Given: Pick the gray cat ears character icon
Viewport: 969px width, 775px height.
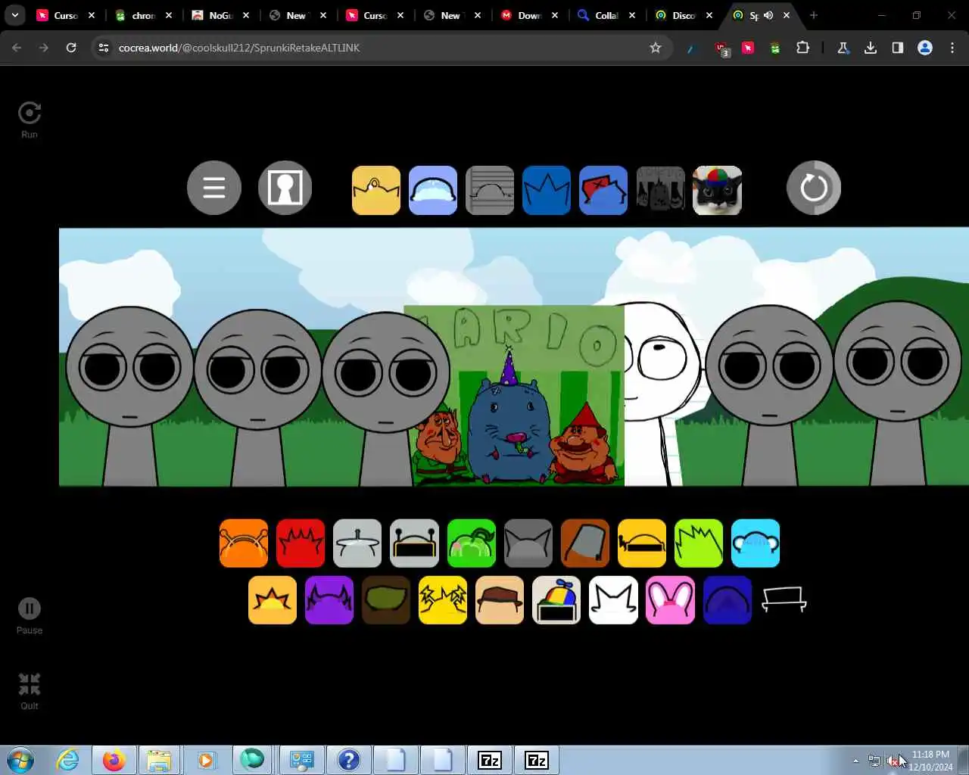Looking at the screenshot, I should tap(528, 543).
